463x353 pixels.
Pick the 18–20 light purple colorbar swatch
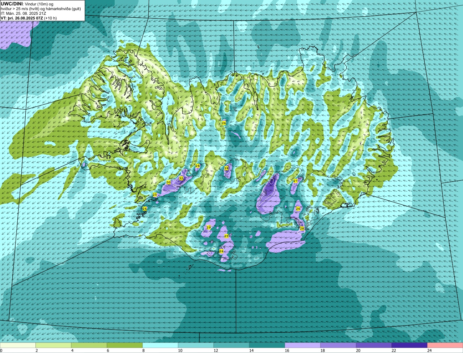(x=339, y=345)
